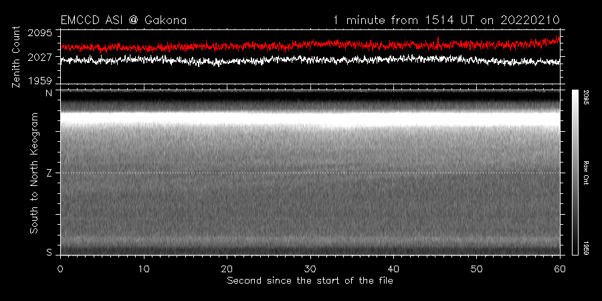Click the white zenith count trace

310,60
